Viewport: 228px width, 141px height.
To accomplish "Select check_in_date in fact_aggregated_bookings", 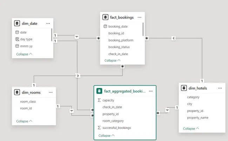I will point(112,107).
